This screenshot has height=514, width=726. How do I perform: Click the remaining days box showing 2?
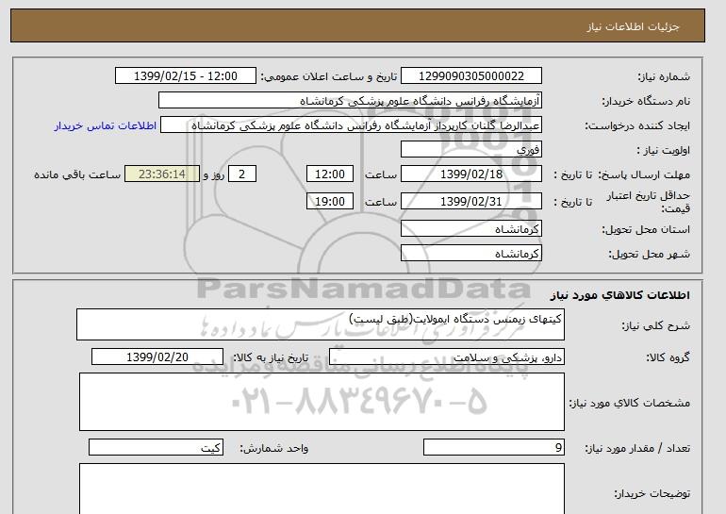pyautogui.click(x=241, y=174)
